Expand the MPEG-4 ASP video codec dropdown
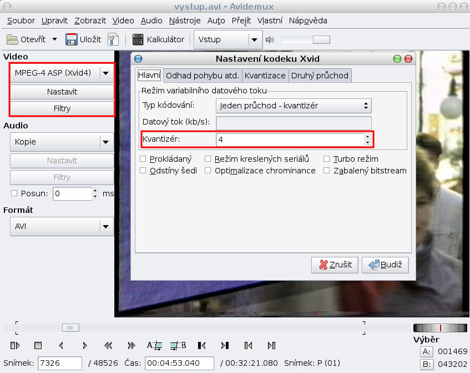470x373 pixels. tap(105, 73)
